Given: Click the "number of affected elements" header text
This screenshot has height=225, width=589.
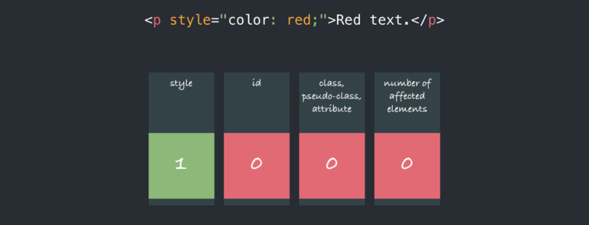Looking at the screenshot, I should 407,96.
